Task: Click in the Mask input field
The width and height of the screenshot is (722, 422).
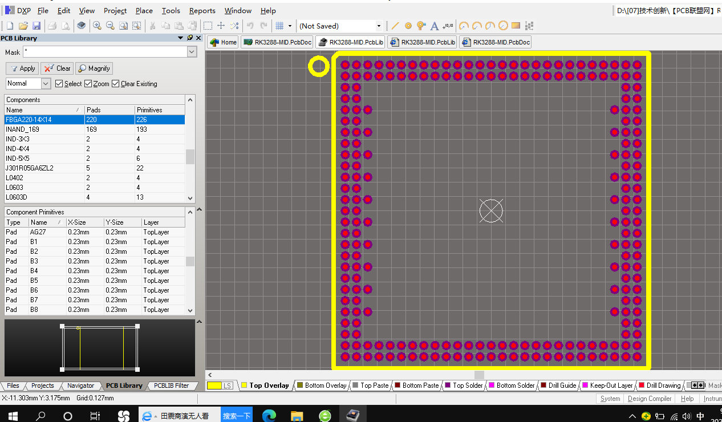Action: click(104, 52)
